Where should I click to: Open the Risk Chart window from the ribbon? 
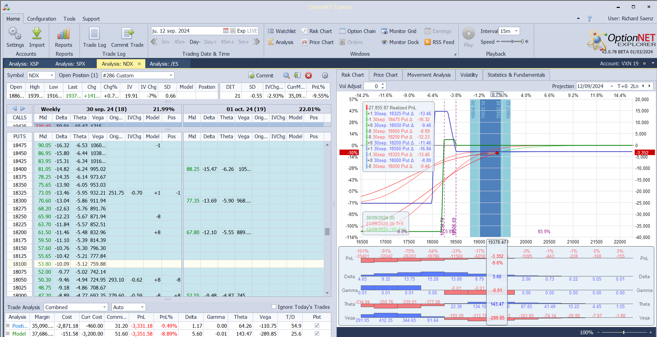click(317, 31)
